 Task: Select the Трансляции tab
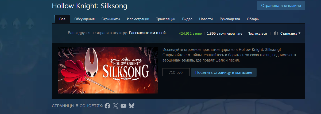click(166, 19)
